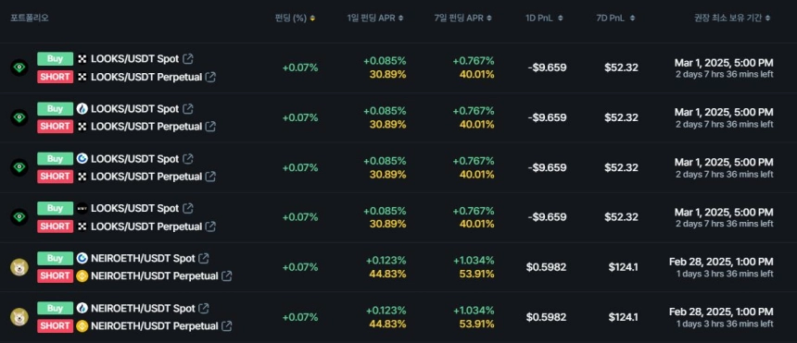The height and width of the screenshot is (343, 797).
Task: Open external link for fifth row NEIROETH/USDT Spot
Action: [x=203, y=258]
